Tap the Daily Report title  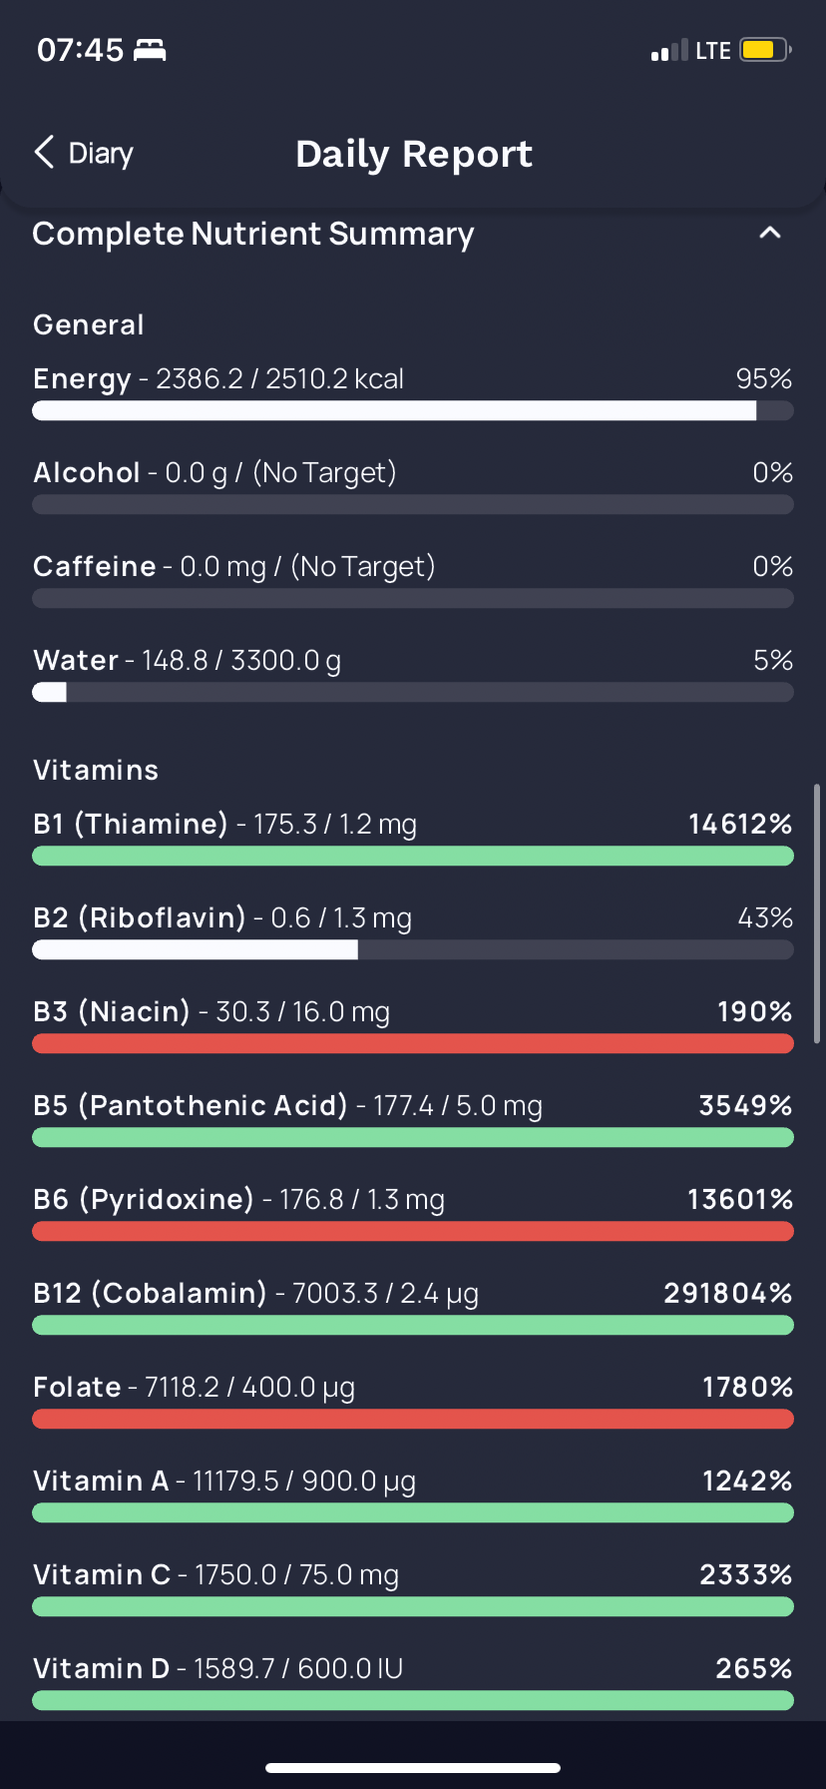(x=414, y=154)
